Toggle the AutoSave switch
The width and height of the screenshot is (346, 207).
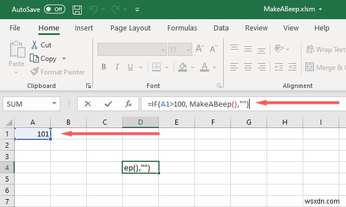coord(55,9)
